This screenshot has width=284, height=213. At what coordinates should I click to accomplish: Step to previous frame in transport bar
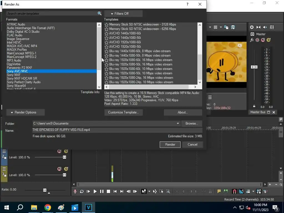(128, 191)
